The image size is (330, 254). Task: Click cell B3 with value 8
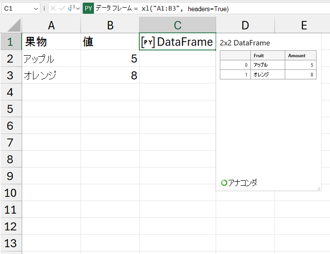[x=110, y=75]
